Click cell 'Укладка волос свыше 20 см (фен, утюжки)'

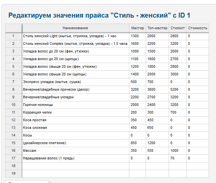pos(75,67)
